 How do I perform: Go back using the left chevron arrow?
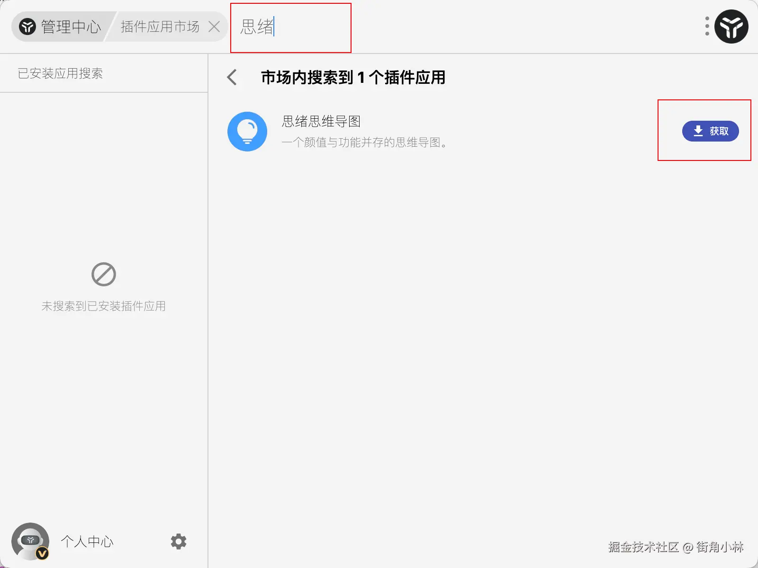point(232,77)
